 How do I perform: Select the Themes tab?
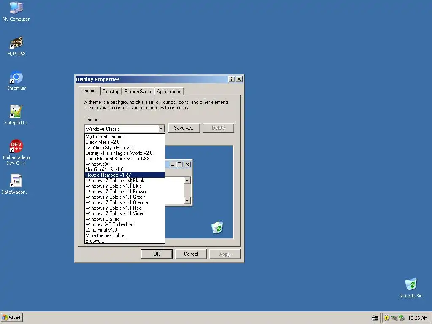(89, 91)
